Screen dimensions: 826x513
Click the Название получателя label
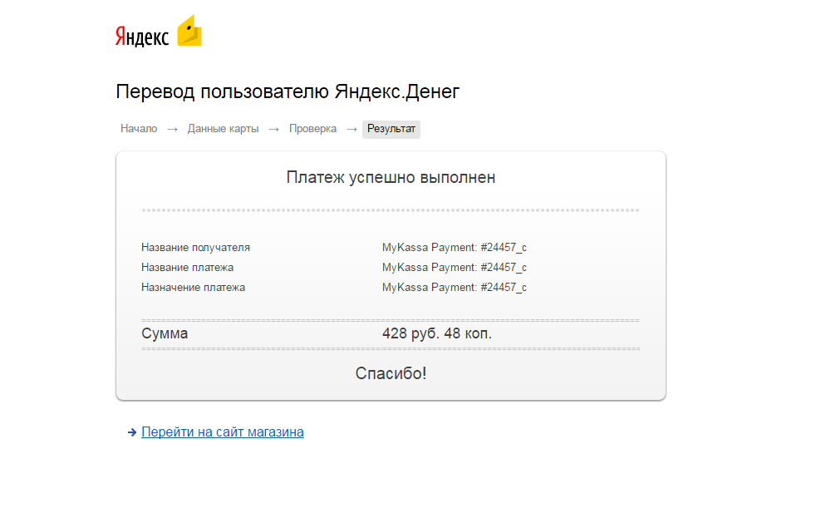coord(195,247)
